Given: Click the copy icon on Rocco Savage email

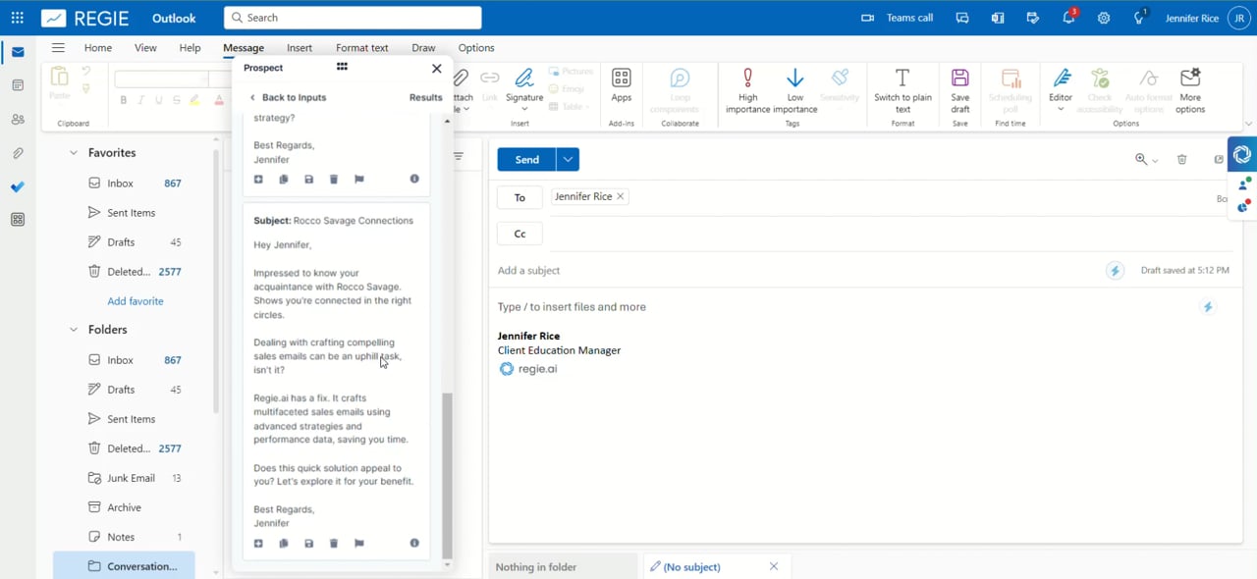Looking at the screenshot, I should [284, 543].
